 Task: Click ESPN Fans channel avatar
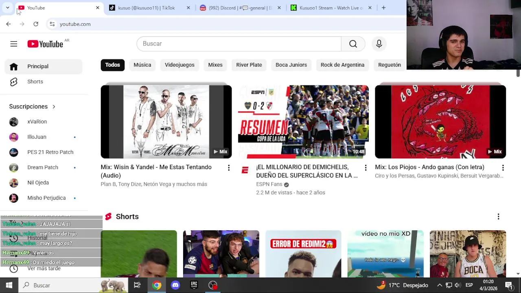tap(245, 170)
